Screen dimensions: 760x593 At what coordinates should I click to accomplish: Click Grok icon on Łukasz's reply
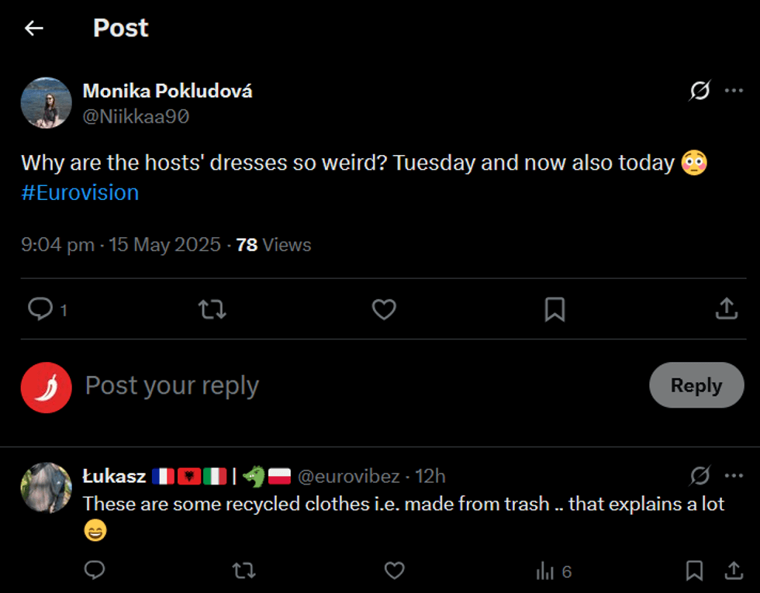click(x=699, y=476)
